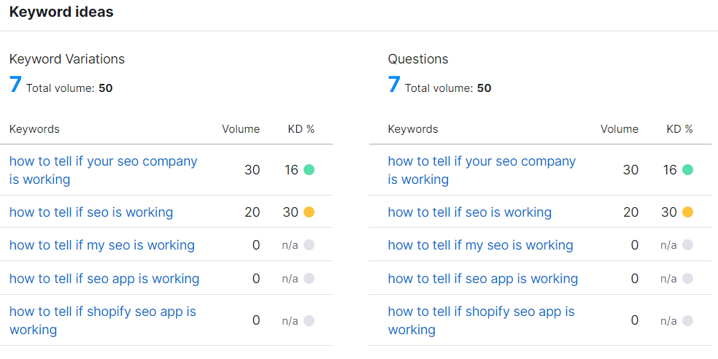The width and height of the screenshot is (718, 359).
Task: Click gray KD dot for 'shopify seo app' in Questions
Action: 687,320
